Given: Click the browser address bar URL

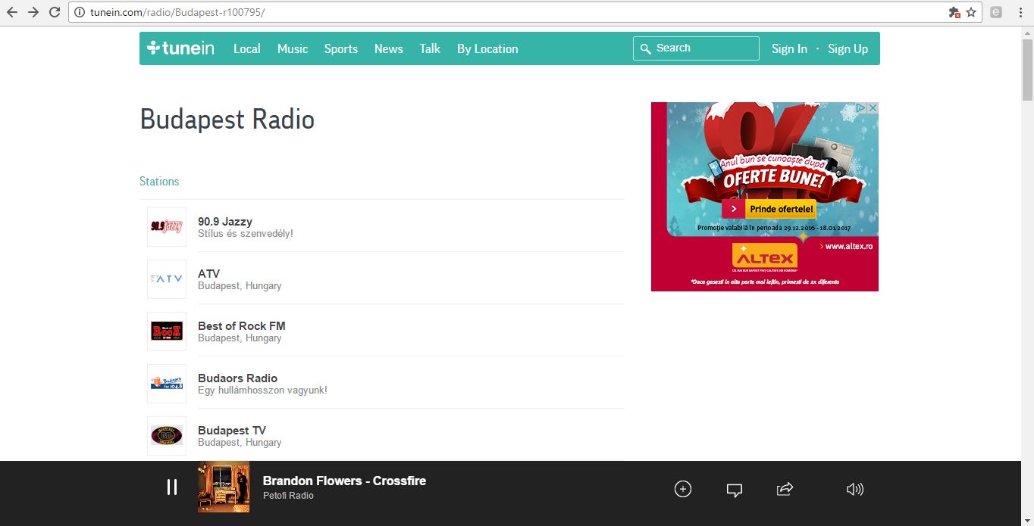Looking at the screenshot, I should click(177, 13).
